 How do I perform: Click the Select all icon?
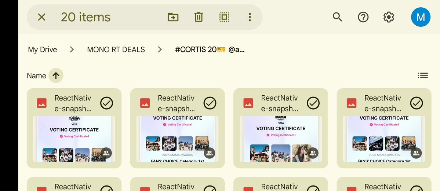224,17
